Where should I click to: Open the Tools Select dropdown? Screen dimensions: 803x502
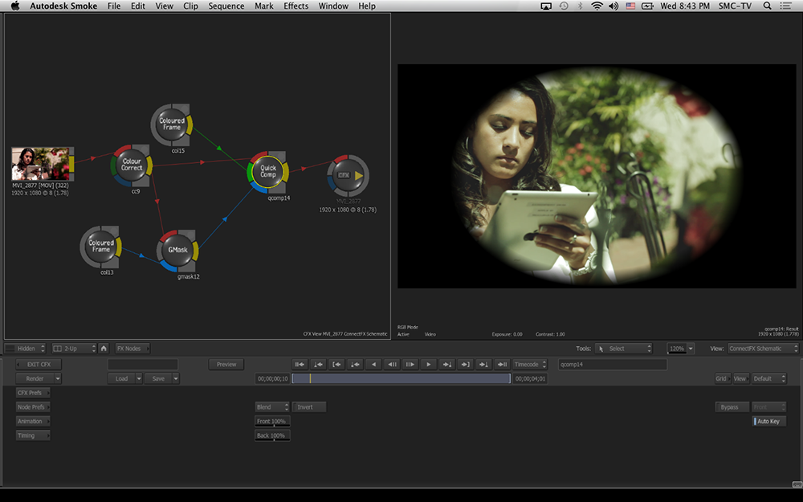point(624,349)
